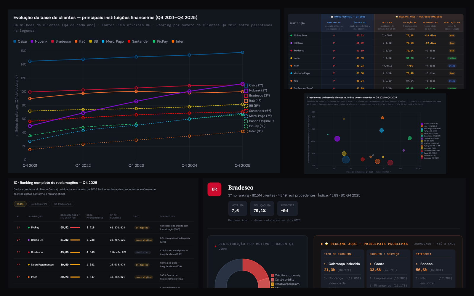Click the green PicPay bubble in scatter chart
Screen dimensions: 474x296
[x=409, y=138]
